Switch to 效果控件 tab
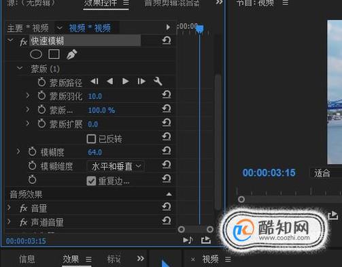 pos(101,3)
